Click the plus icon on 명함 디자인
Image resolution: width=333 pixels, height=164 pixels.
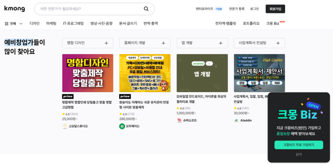tap(106, 43)
